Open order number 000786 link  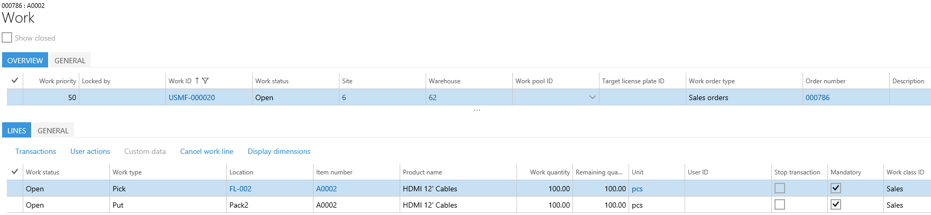coord(817,97)
